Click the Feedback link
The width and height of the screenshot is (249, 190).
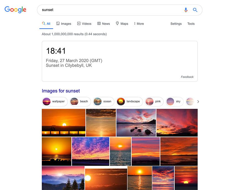(187, 77)
